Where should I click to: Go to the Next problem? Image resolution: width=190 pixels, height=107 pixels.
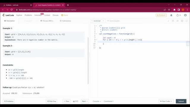pos(85,101)
